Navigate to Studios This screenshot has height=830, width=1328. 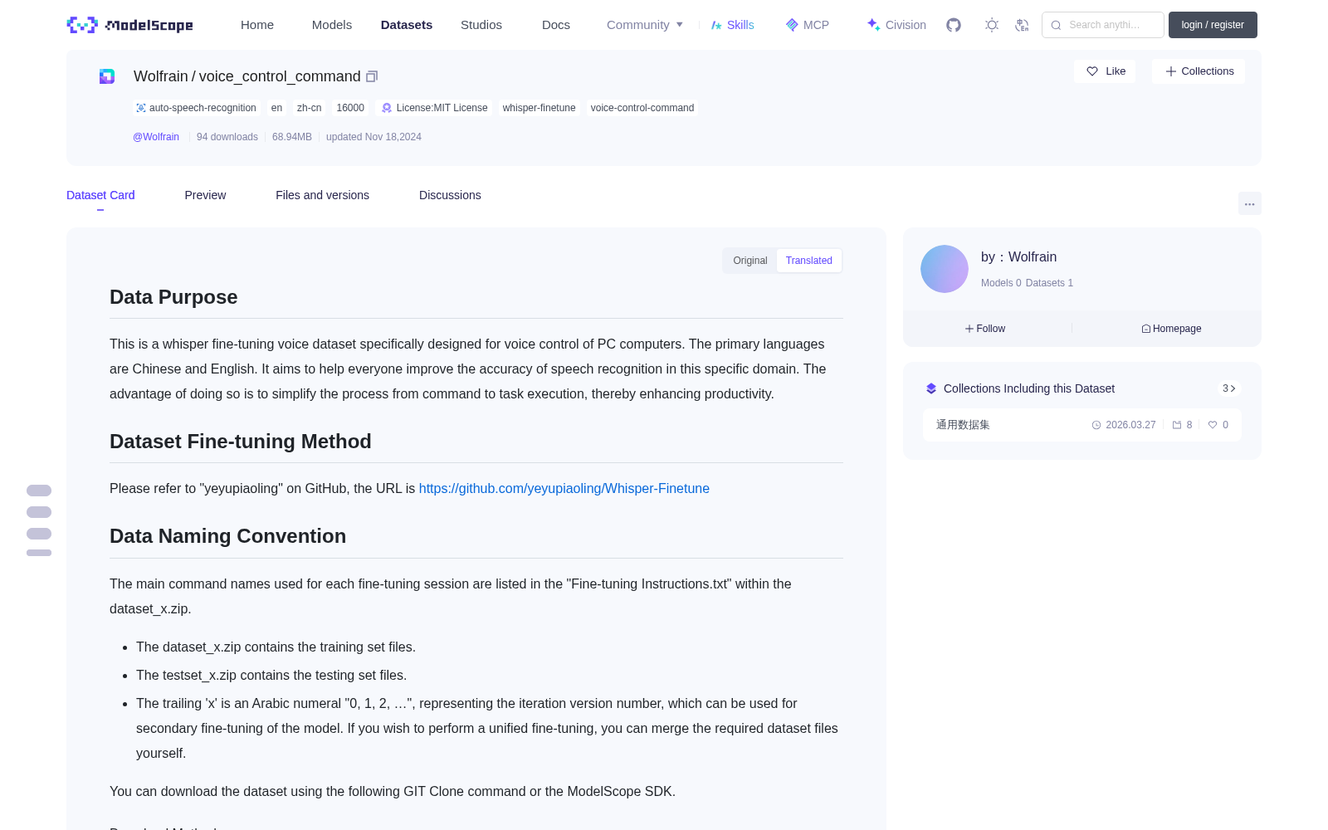(481, 25)
